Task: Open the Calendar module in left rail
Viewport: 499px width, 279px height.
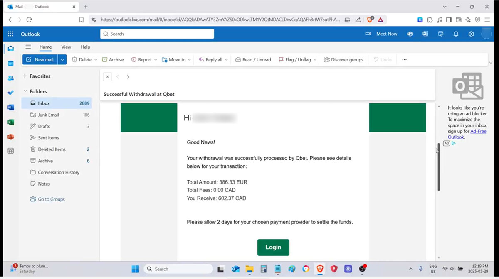Action: tap(11, 64)
